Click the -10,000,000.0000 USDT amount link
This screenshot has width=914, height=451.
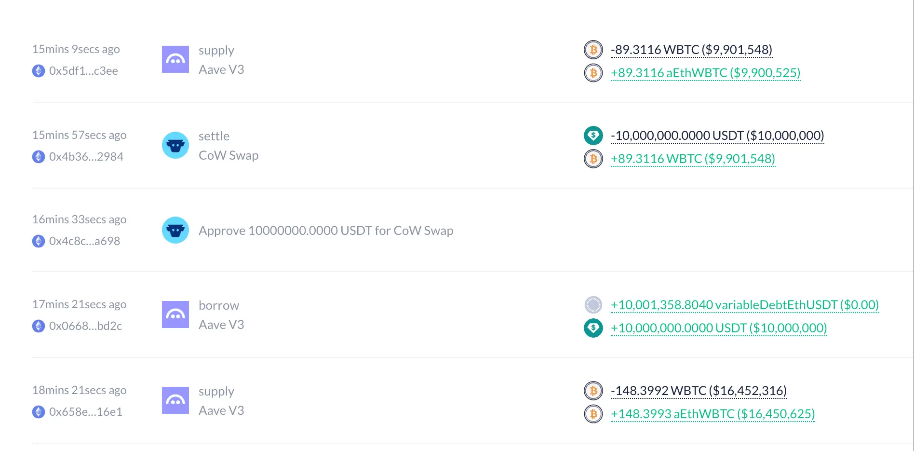tap(717, 136)
